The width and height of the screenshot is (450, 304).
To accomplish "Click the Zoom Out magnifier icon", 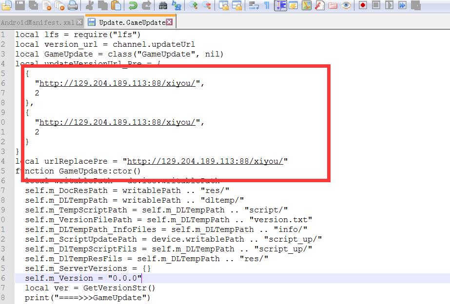I will [x=207, y=5].
